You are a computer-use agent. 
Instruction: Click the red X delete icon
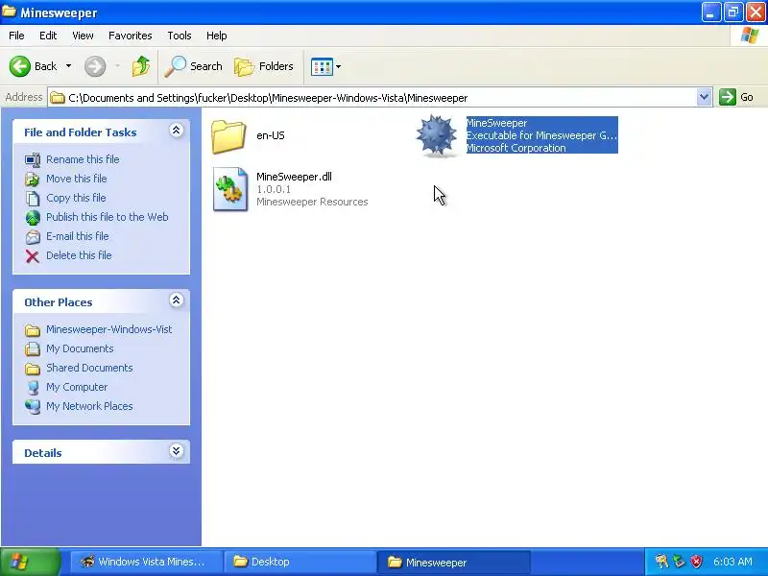click(x=33, y=256)
